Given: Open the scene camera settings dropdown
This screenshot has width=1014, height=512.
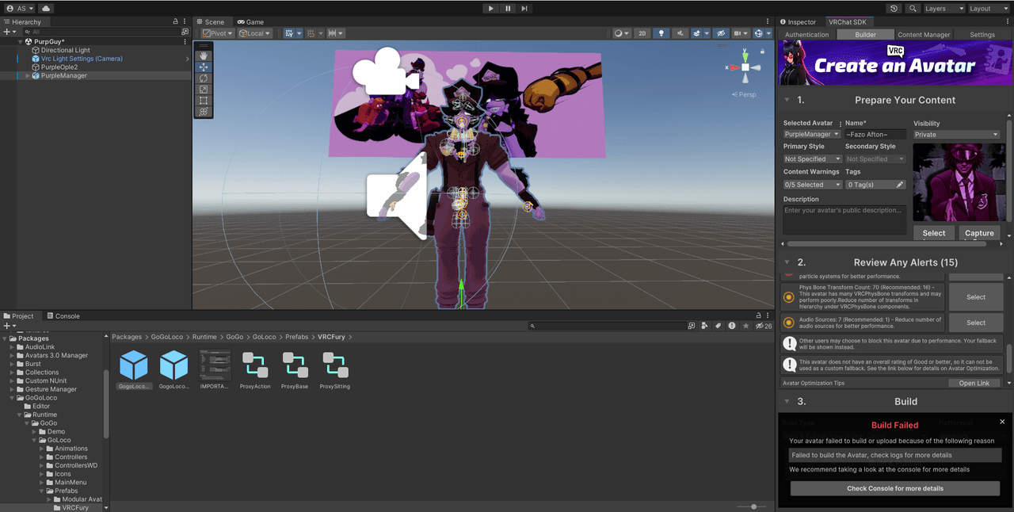Looking at the screenshot, I should (741, 33).
